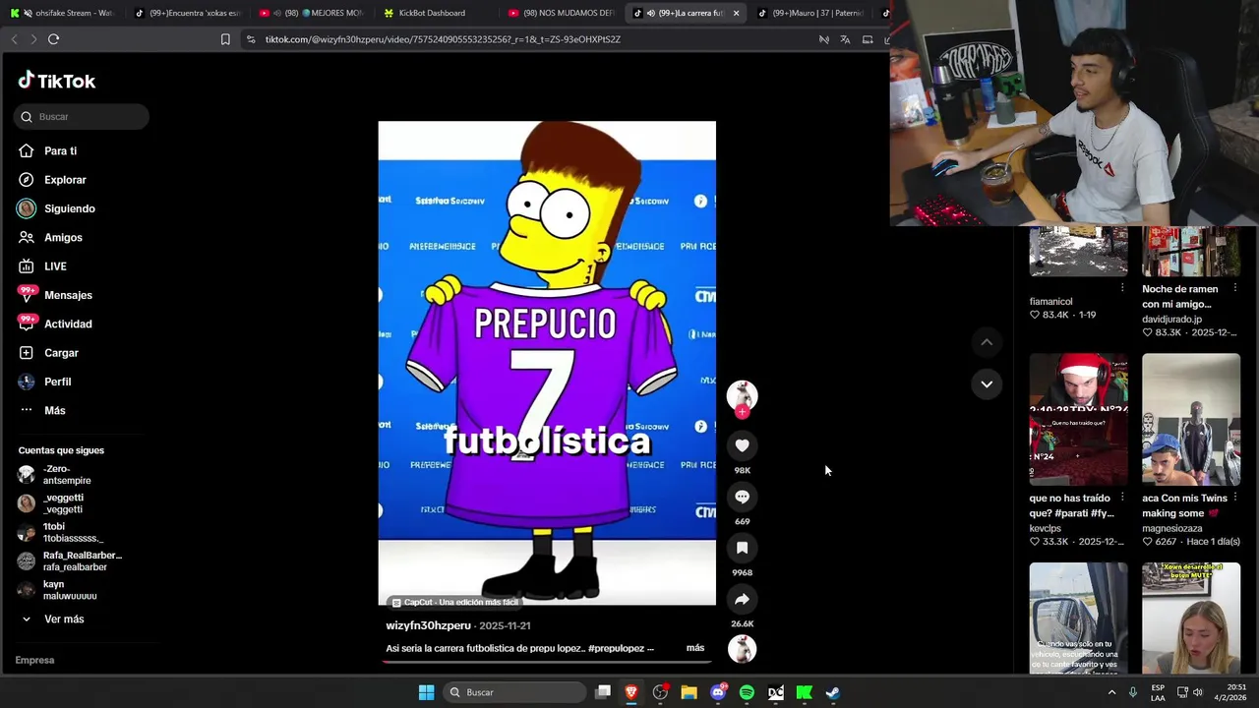1259x708 pixels.
Task: Expand caption with más link
Action: click(695, 648)
